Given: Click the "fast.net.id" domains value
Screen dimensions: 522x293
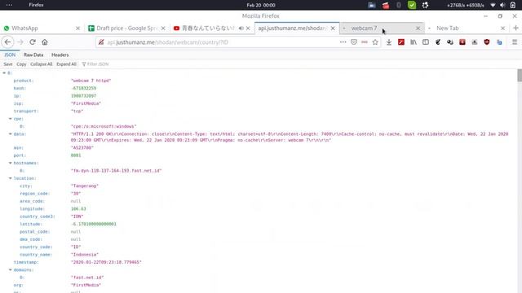Looking at the screenshot, I should (x=87, y=278).
